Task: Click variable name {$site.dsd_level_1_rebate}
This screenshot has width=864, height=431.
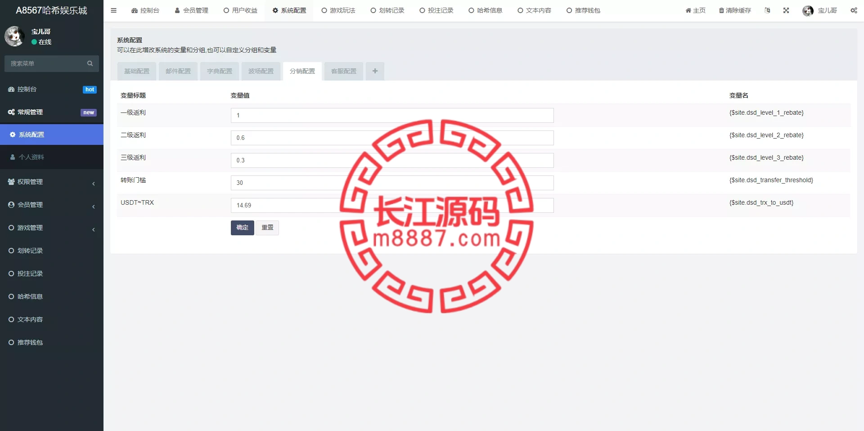Action: [x=766, y=112]
